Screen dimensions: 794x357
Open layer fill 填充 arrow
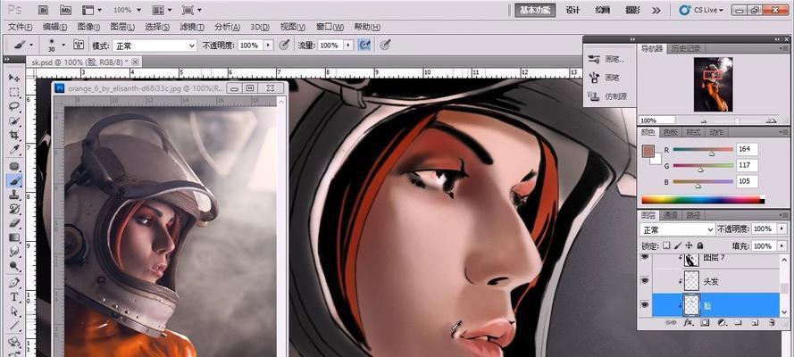pyautogui.click(x=781, y=245)
